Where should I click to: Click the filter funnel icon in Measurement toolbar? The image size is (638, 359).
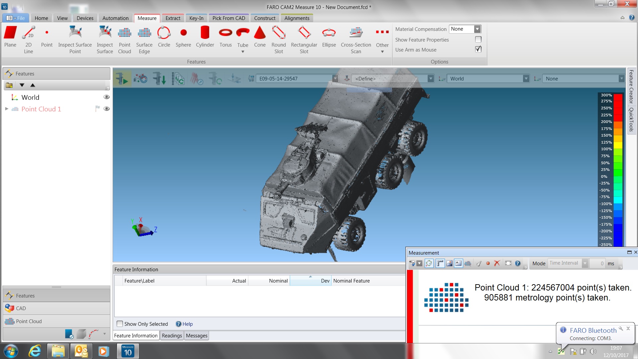pos(412,263)
